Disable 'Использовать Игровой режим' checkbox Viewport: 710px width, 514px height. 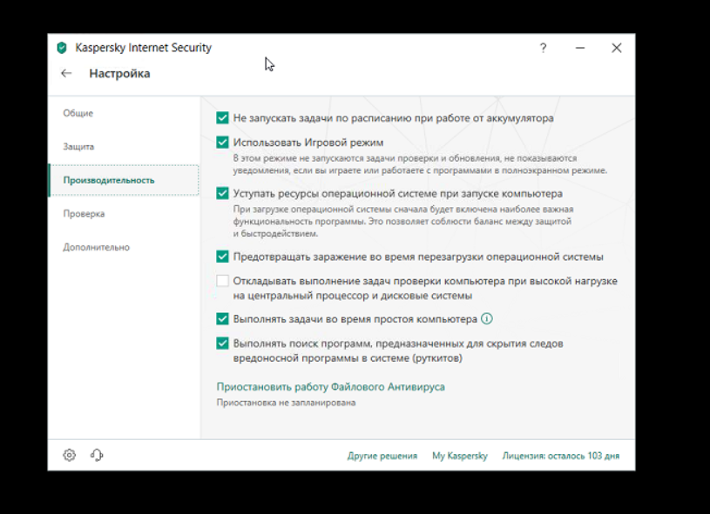pos(222,143)
